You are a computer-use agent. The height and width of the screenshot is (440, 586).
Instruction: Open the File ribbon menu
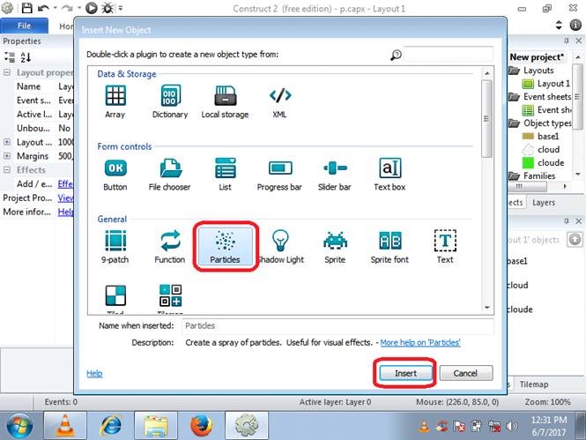[x=25, y=26]
